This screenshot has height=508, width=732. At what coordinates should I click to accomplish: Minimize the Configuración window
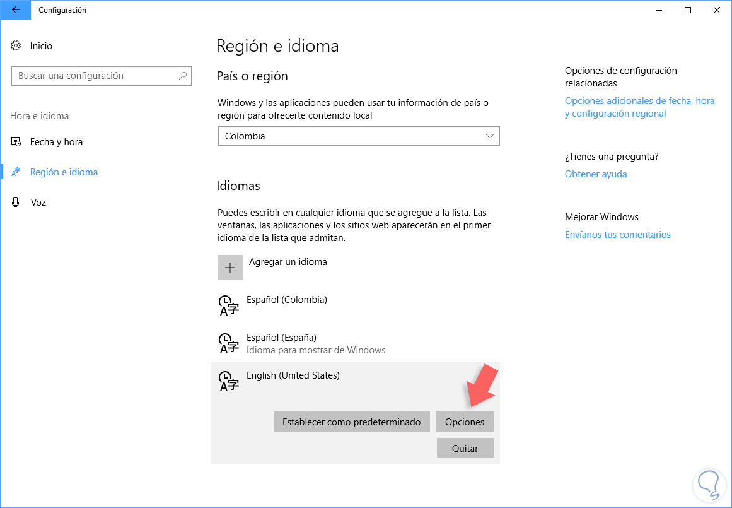click(659, 10)
